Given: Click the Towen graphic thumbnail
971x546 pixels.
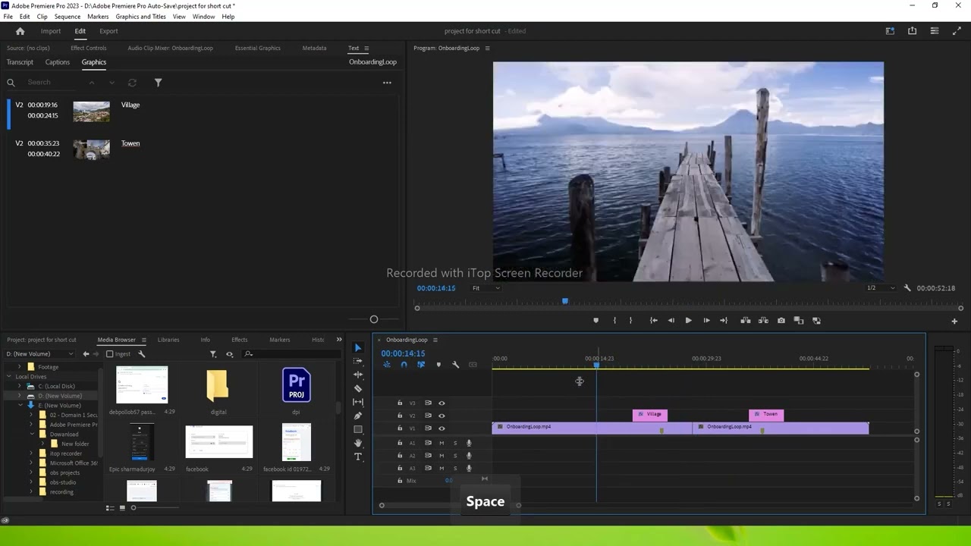Looking at the screenshot, I should 91,149.
